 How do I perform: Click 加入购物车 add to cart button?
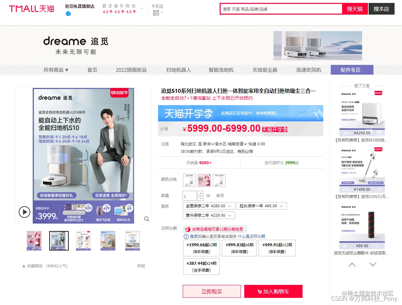coord(273,291)
